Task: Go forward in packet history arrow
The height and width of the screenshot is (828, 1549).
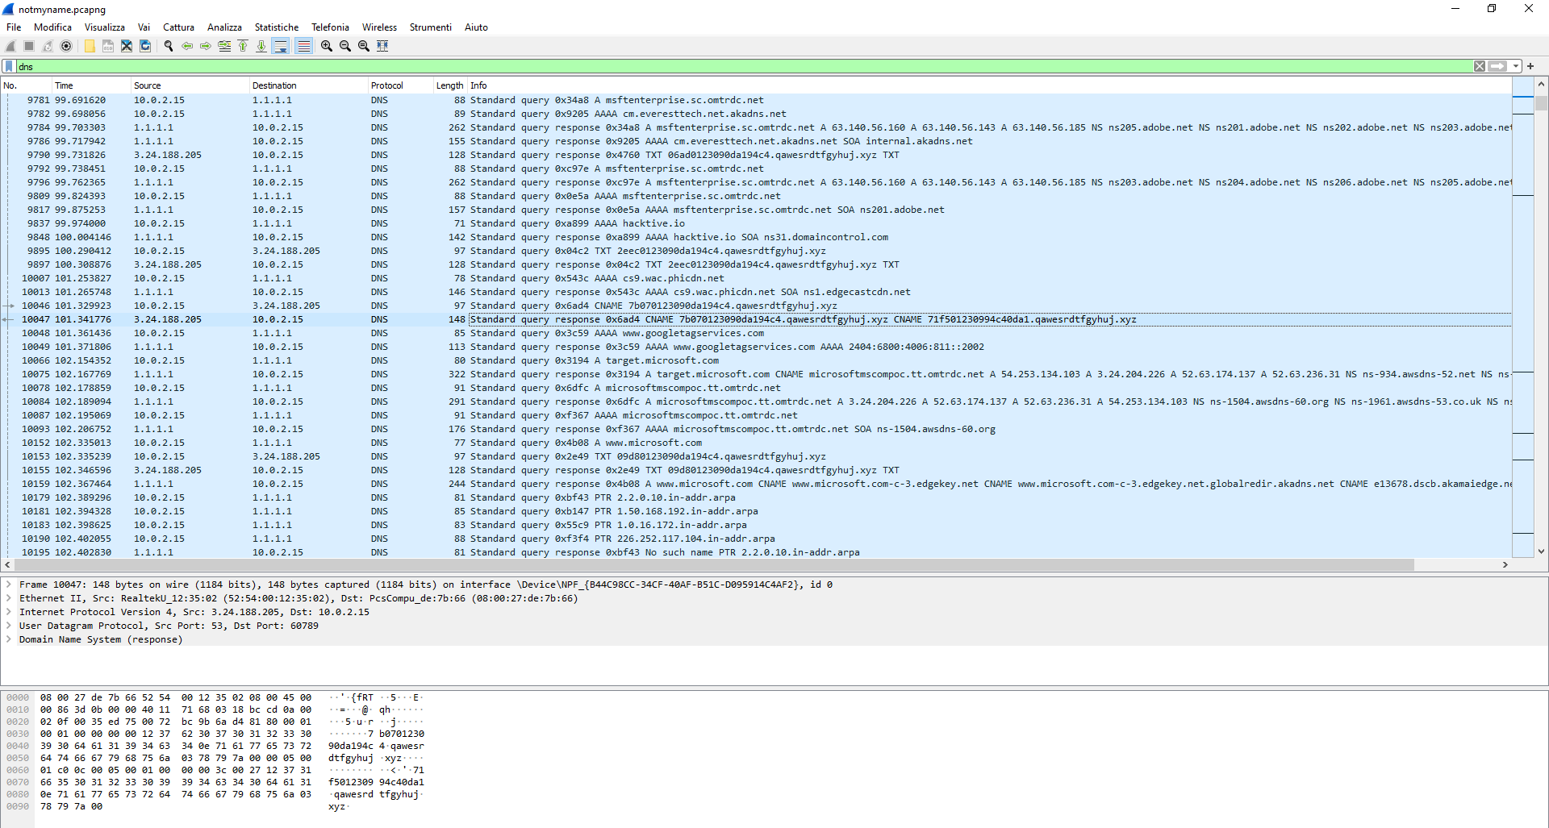Action: pyautogui.click(x=206, y=46)
